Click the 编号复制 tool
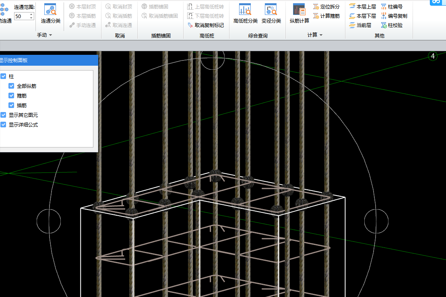446x297 pixels. (394, 16)
